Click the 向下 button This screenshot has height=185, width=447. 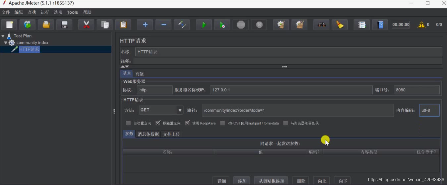point(343,181)
